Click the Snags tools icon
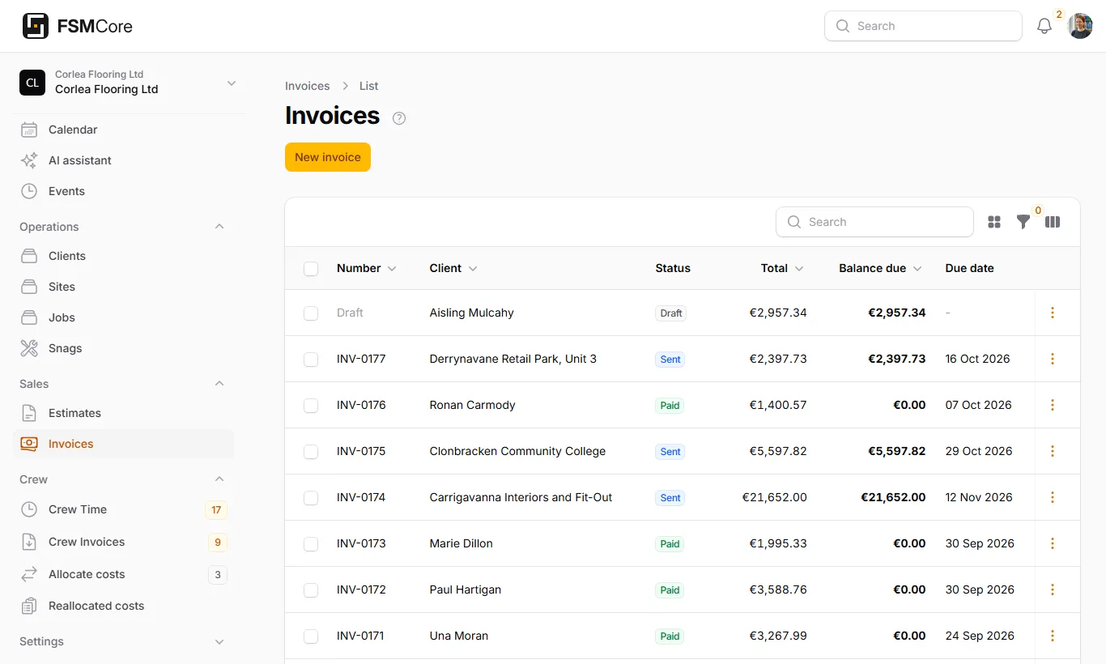This screenshot has height=664, width=1106. (29, 348)
